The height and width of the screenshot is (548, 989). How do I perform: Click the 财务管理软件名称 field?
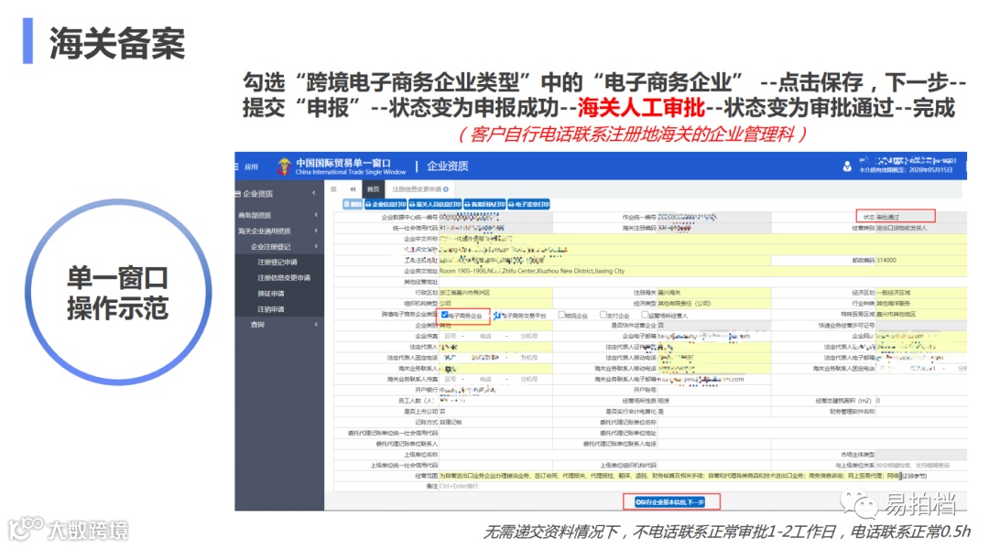pyautogui.click(x=921, y=412)
